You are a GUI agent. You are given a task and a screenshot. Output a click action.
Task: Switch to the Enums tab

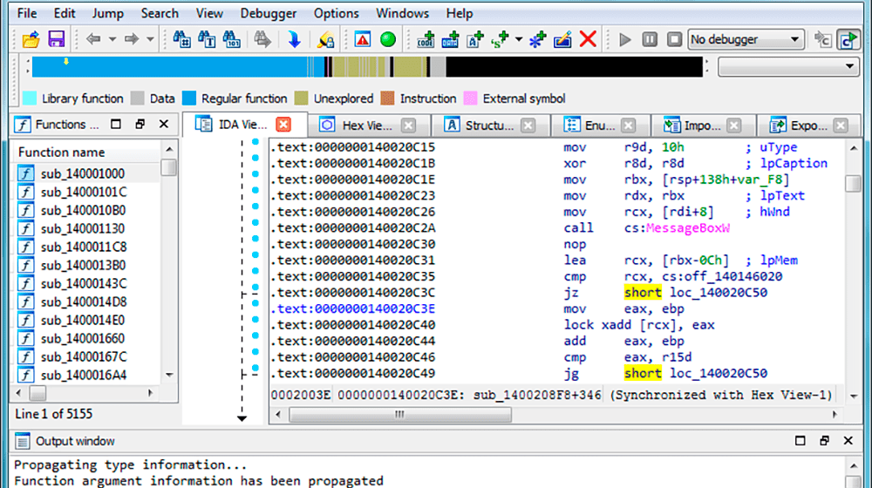[x=600, y=125]
